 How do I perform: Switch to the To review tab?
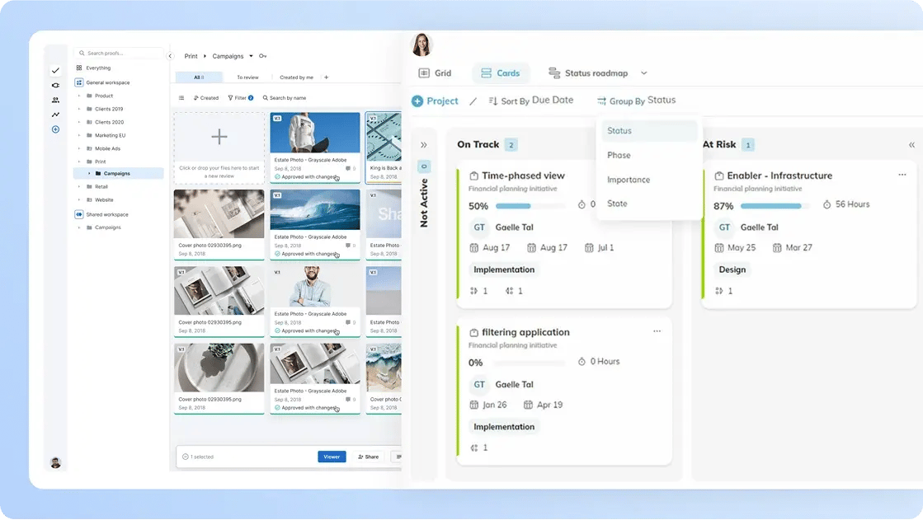[x=247, y=77]
